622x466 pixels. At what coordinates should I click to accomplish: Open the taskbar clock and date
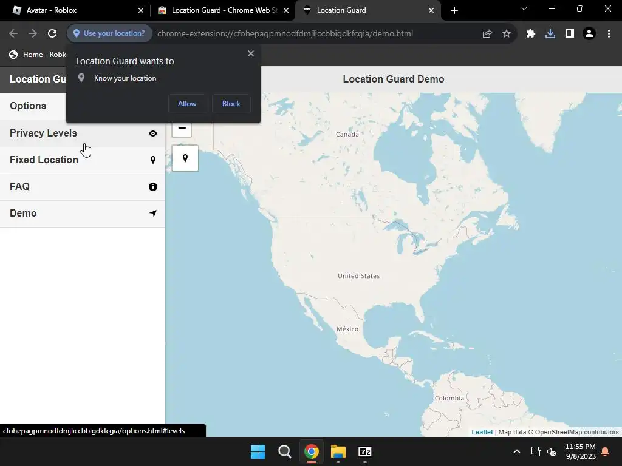(580, 451)
